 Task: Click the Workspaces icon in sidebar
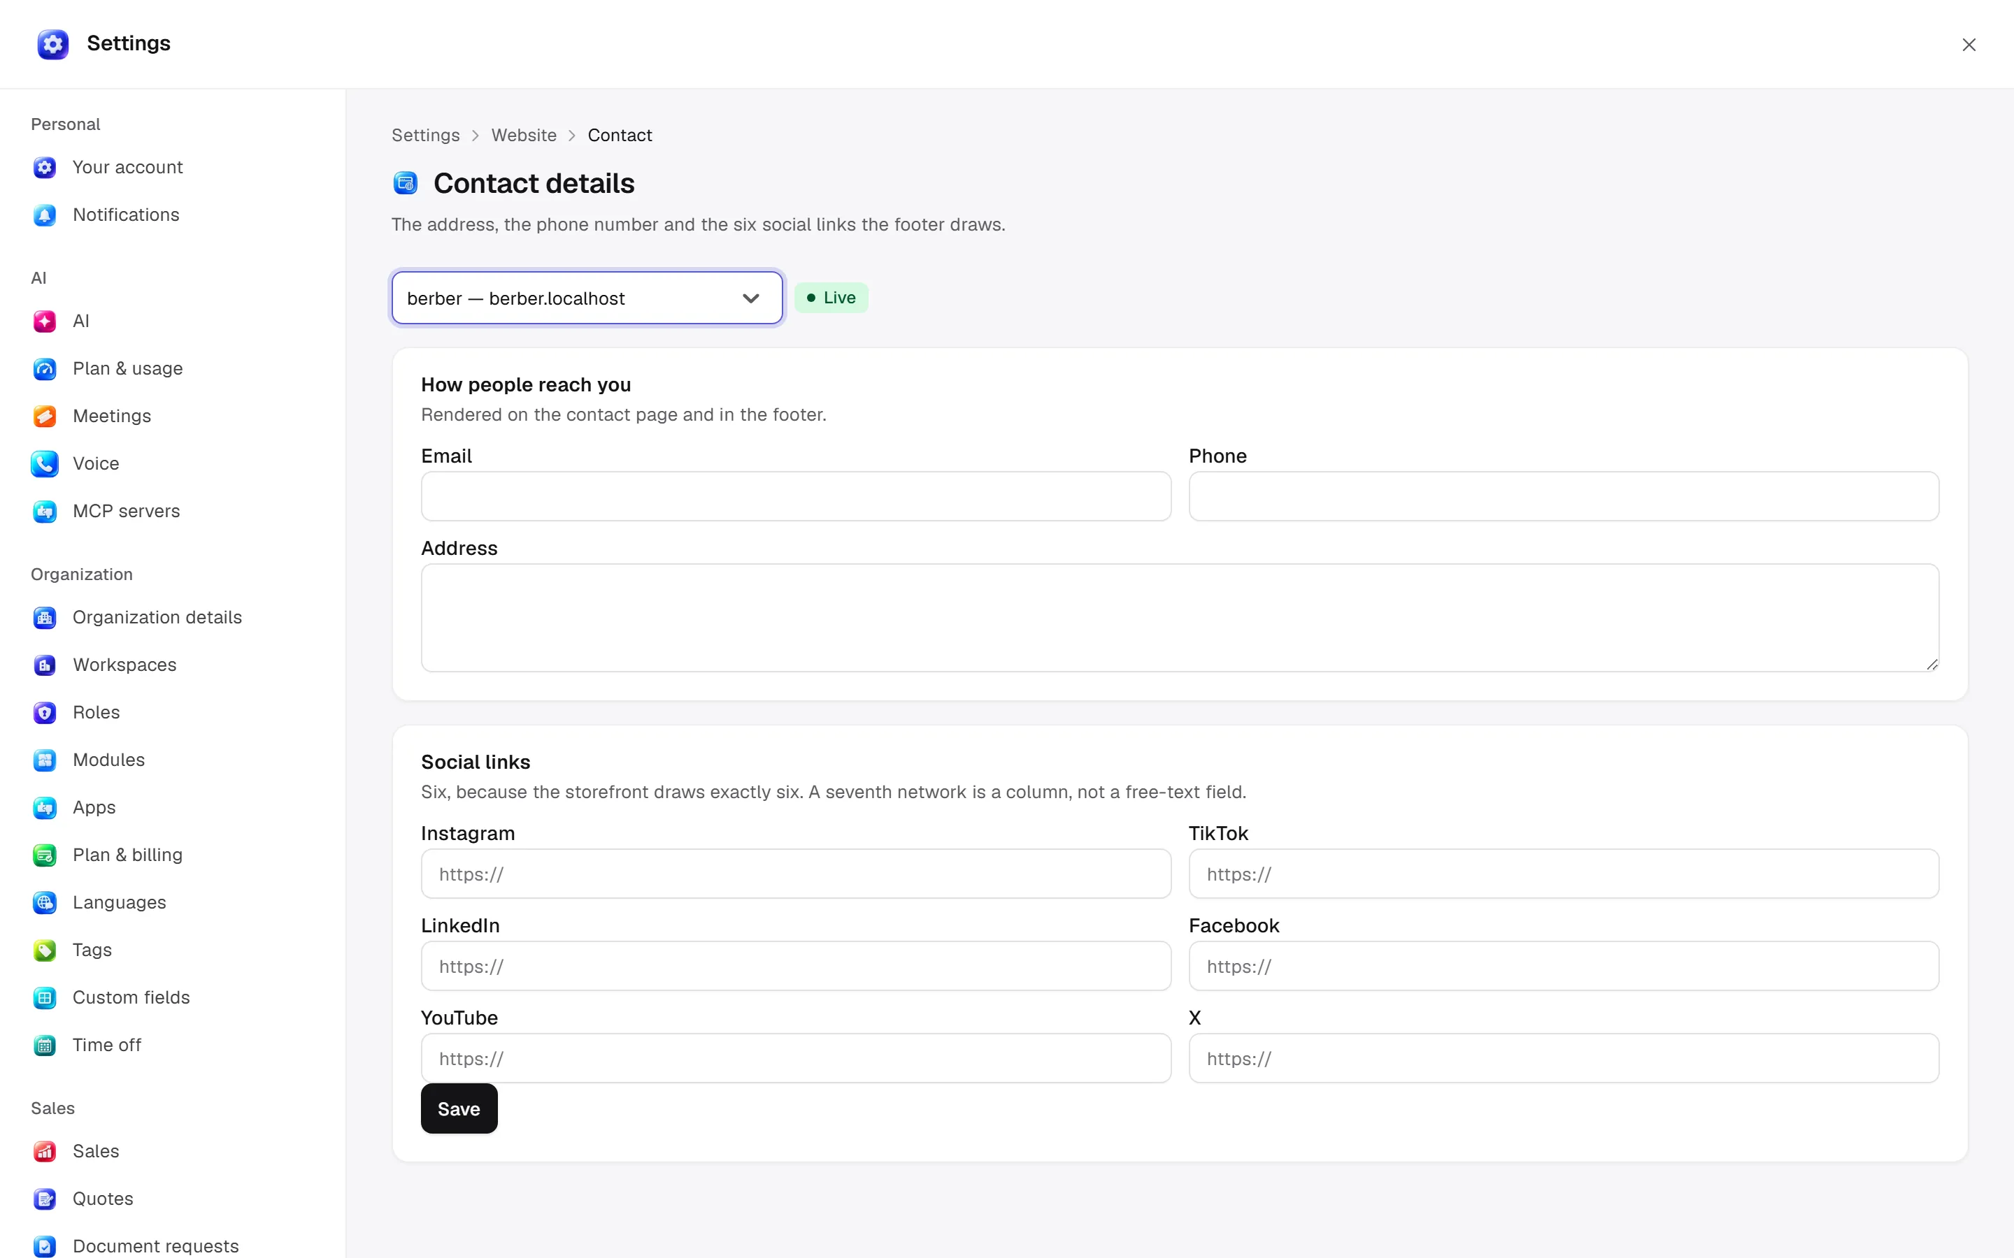tap(45, 665)
